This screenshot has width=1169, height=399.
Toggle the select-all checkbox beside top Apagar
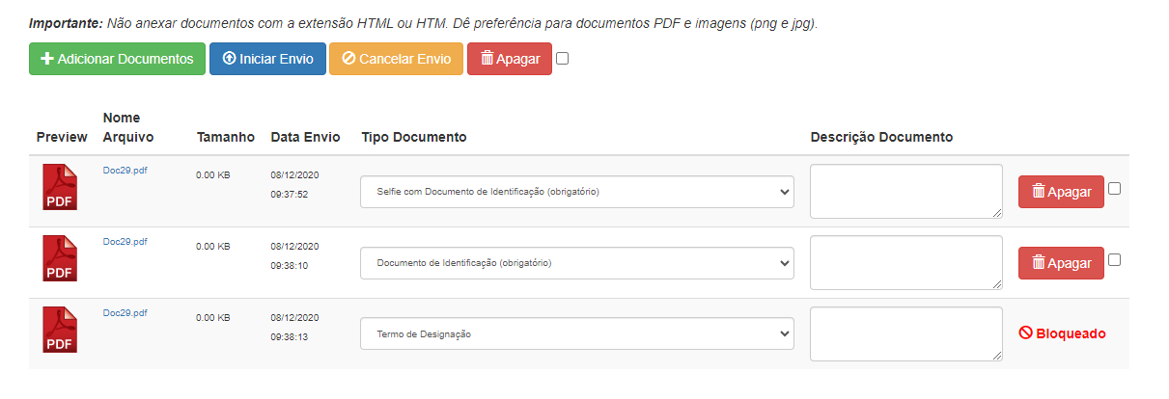(x=563, y=59)
